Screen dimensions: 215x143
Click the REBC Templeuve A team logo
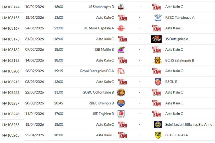[x=158, y=17]
